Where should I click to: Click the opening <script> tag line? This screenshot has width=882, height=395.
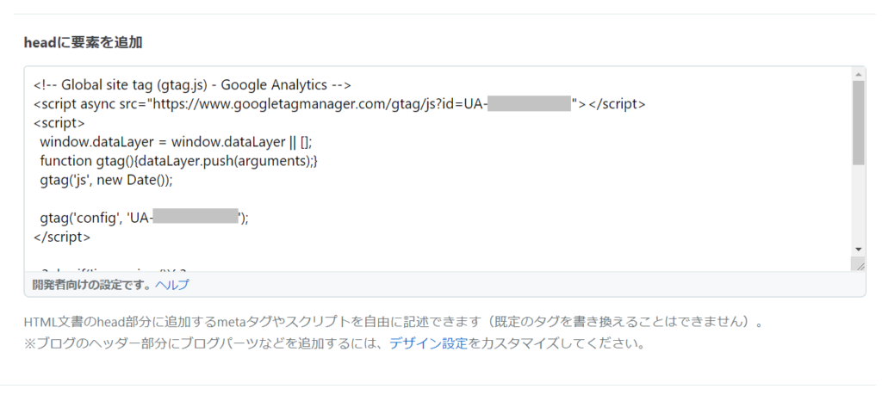(59, 123)
